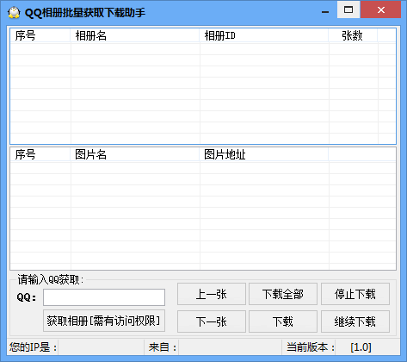Close the QQ相册批量获取下载助手 window
The width and height of the screenshot is (407, 362).
coord(381,9)
